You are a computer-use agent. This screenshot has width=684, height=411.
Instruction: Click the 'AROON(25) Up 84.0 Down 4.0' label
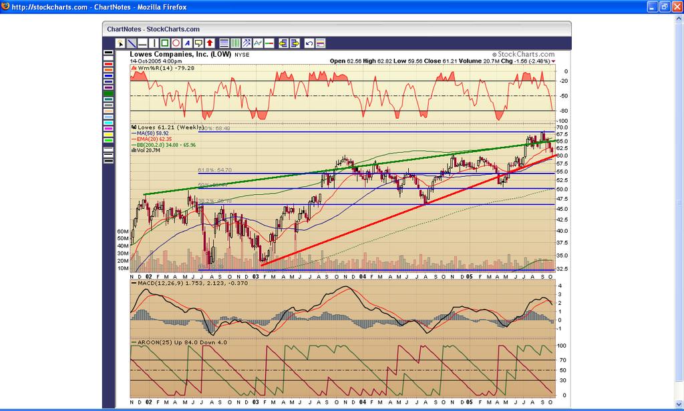point(182,342)
